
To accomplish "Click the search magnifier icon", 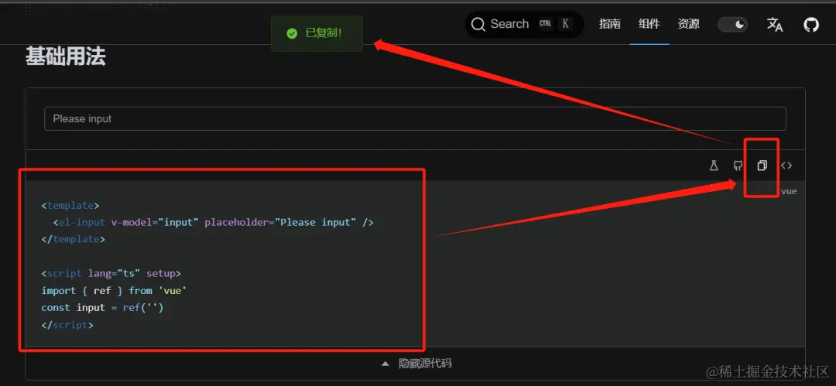I will click(478, 25).
